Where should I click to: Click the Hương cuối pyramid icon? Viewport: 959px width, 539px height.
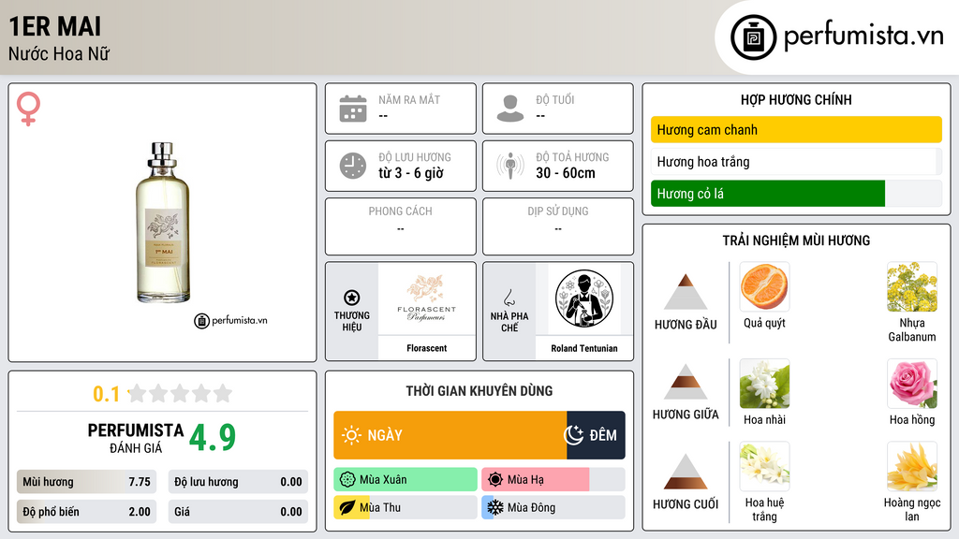click(686, 472)
